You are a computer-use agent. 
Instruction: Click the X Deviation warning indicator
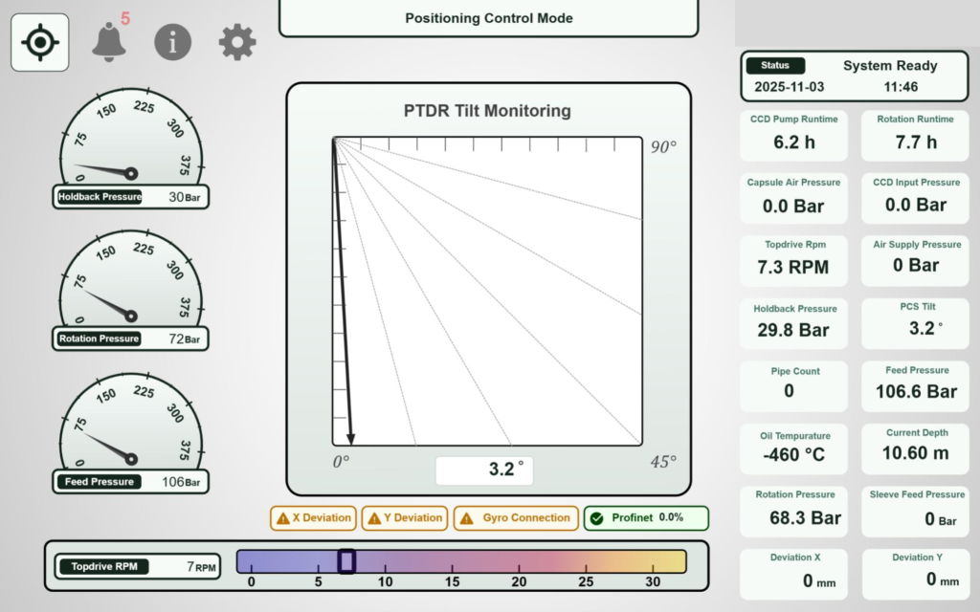313,518
